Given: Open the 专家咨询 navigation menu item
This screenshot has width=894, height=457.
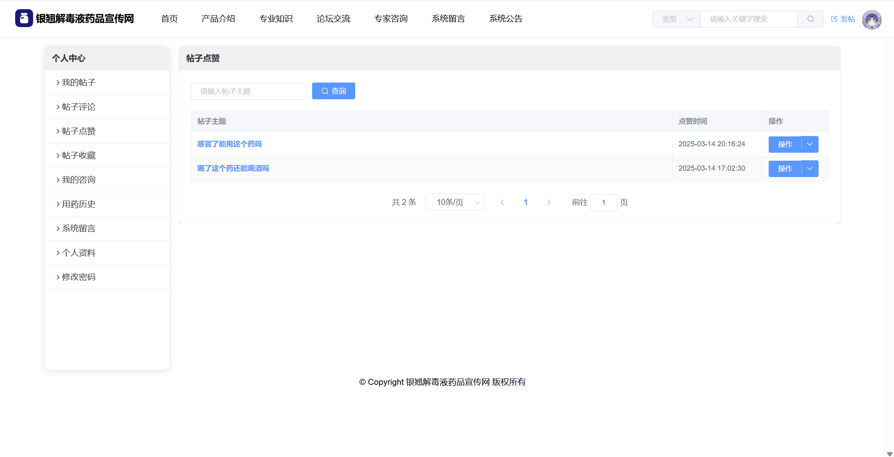Looking at the screenshot, I should point(391,19).
